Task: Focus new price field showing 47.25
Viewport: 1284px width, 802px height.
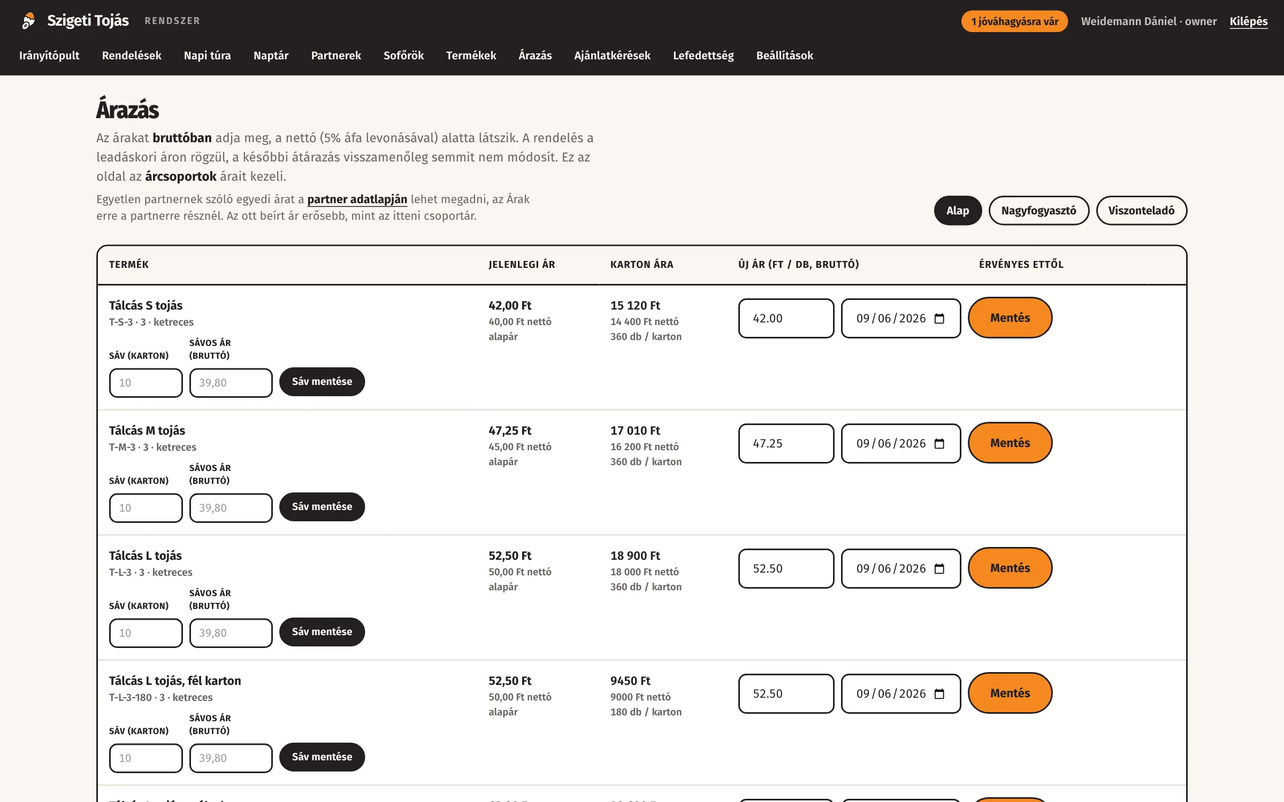Action: (x=786, y=444)
